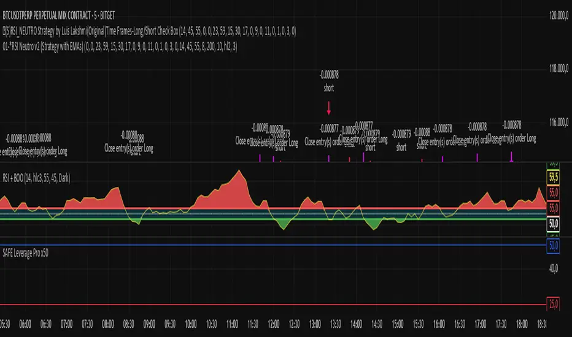572x337 pixels.
Task: Click the 06:30 time axis label
Action: coord(45,324)
